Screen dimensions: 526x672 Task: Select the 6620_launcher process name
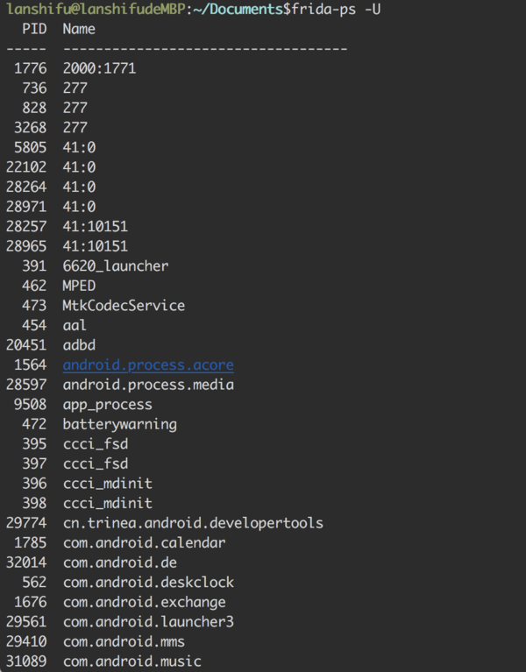[115, 265]
